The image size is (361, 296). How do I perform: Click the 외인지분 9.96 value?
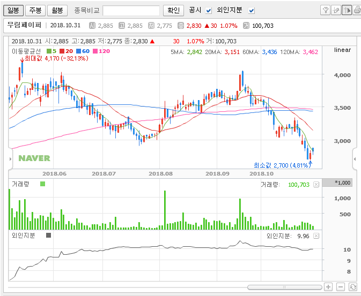click(303, 236)
